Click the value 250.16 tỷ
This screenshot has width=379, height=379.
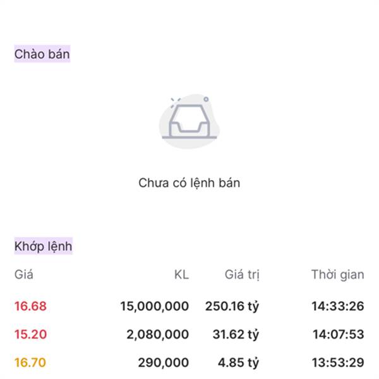coord(232,306)
